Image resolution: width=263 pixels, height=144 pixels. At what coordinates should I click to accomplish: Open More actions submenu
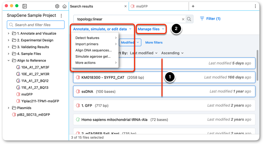tap(96, 63)
